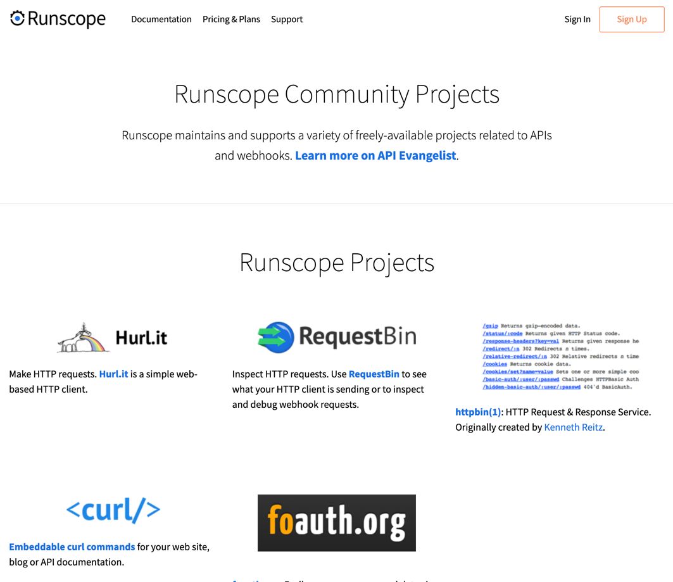The image size is (673, 582).
Task: Open the httpbin(1) link
Action: [478, 412]
